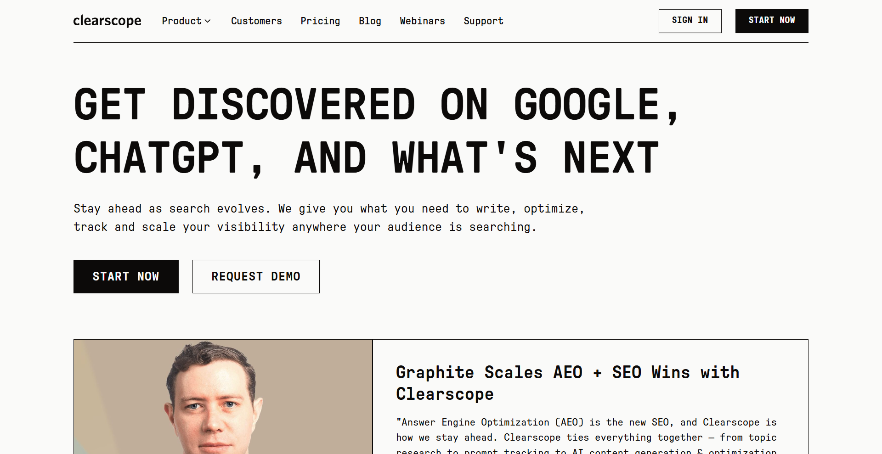Navigate to Support
Screen dimensions: 882x454
483,21
